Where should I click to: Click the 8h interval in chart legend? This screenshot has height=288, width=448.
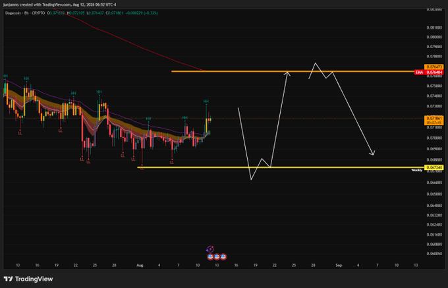click(26, 13)
